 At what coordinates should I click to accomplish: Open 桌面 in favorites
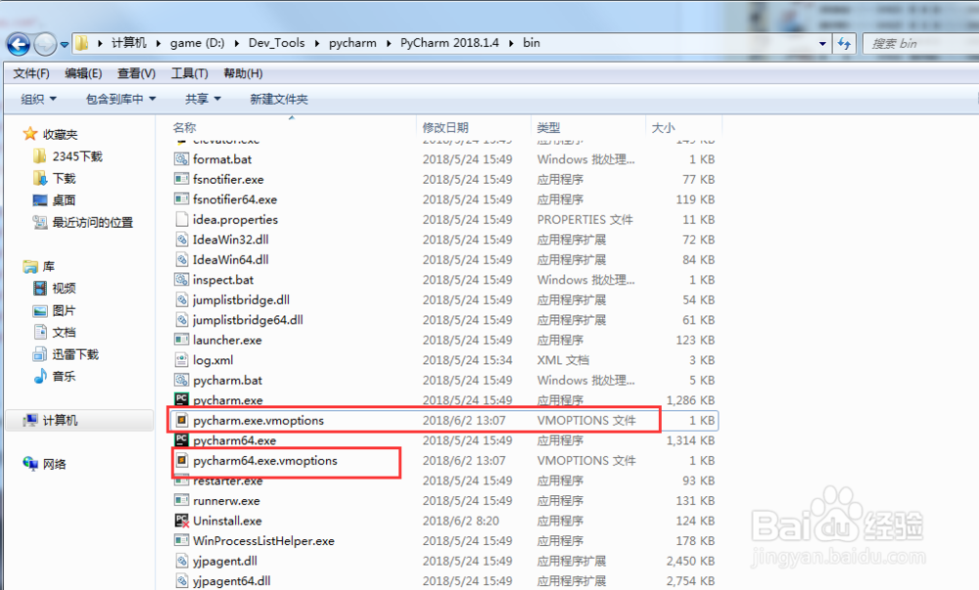point(54,201)
